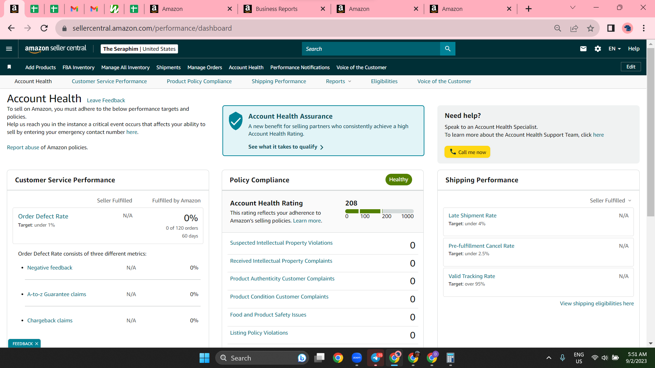The image size is (655, 368).
Task: Open the Negative feedback link
Action: pyautogui.click(x=50, y=268)
